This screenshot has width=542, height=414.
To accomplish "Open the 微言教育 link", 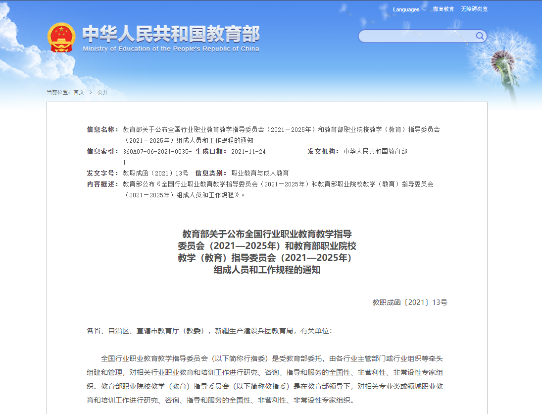I will [x=443, y=9].
